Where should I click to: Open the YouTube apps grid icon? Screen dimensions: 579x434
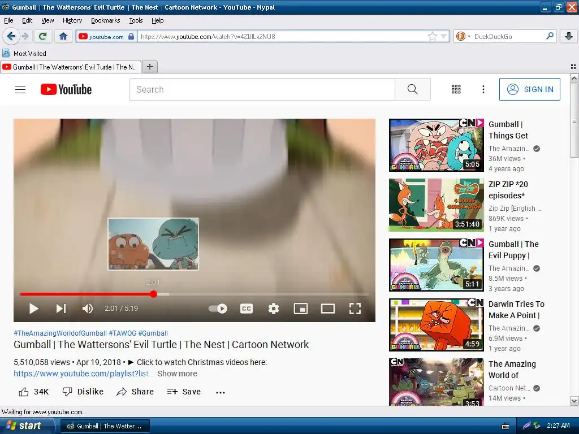point(456,89)
